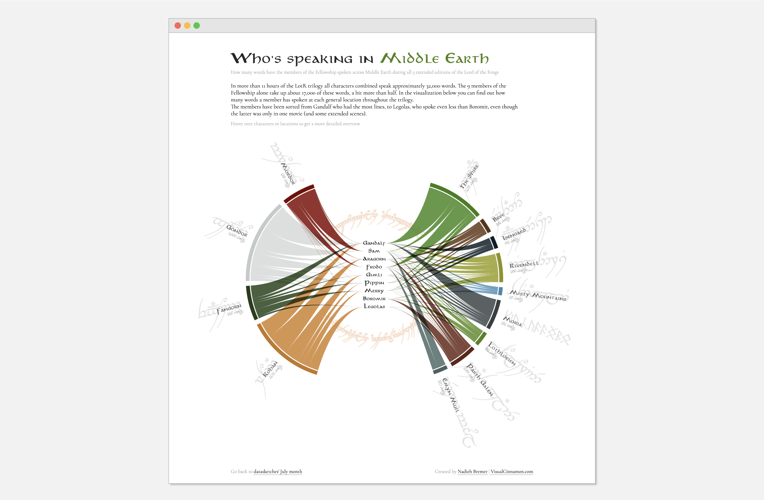Open the Nadieh Bremer link

[472, 471]
